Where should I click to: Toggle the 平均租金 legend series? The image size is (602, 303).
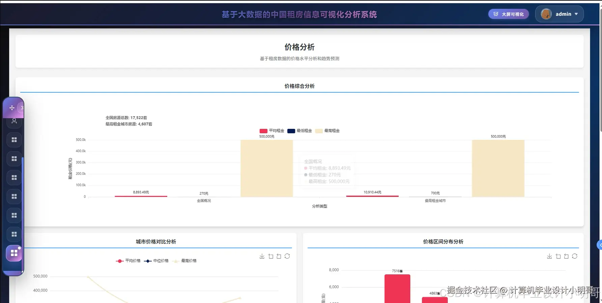(x=272, y=131)
